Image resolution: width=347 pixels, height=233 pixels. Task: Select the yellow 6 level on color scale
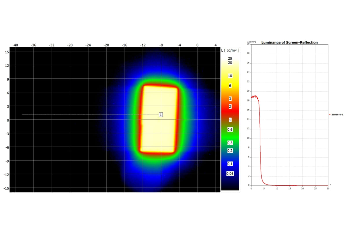(x=230, y=86)
